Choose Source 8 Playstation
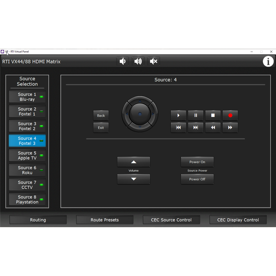Screen dimensions: 276x276 [27, 200]
